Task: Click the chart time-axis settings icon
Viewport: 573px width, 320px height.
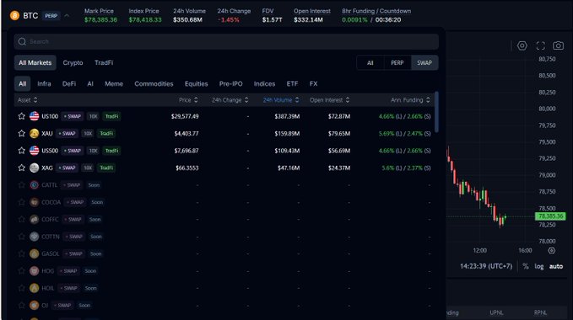Action: (x=552, y=250)
